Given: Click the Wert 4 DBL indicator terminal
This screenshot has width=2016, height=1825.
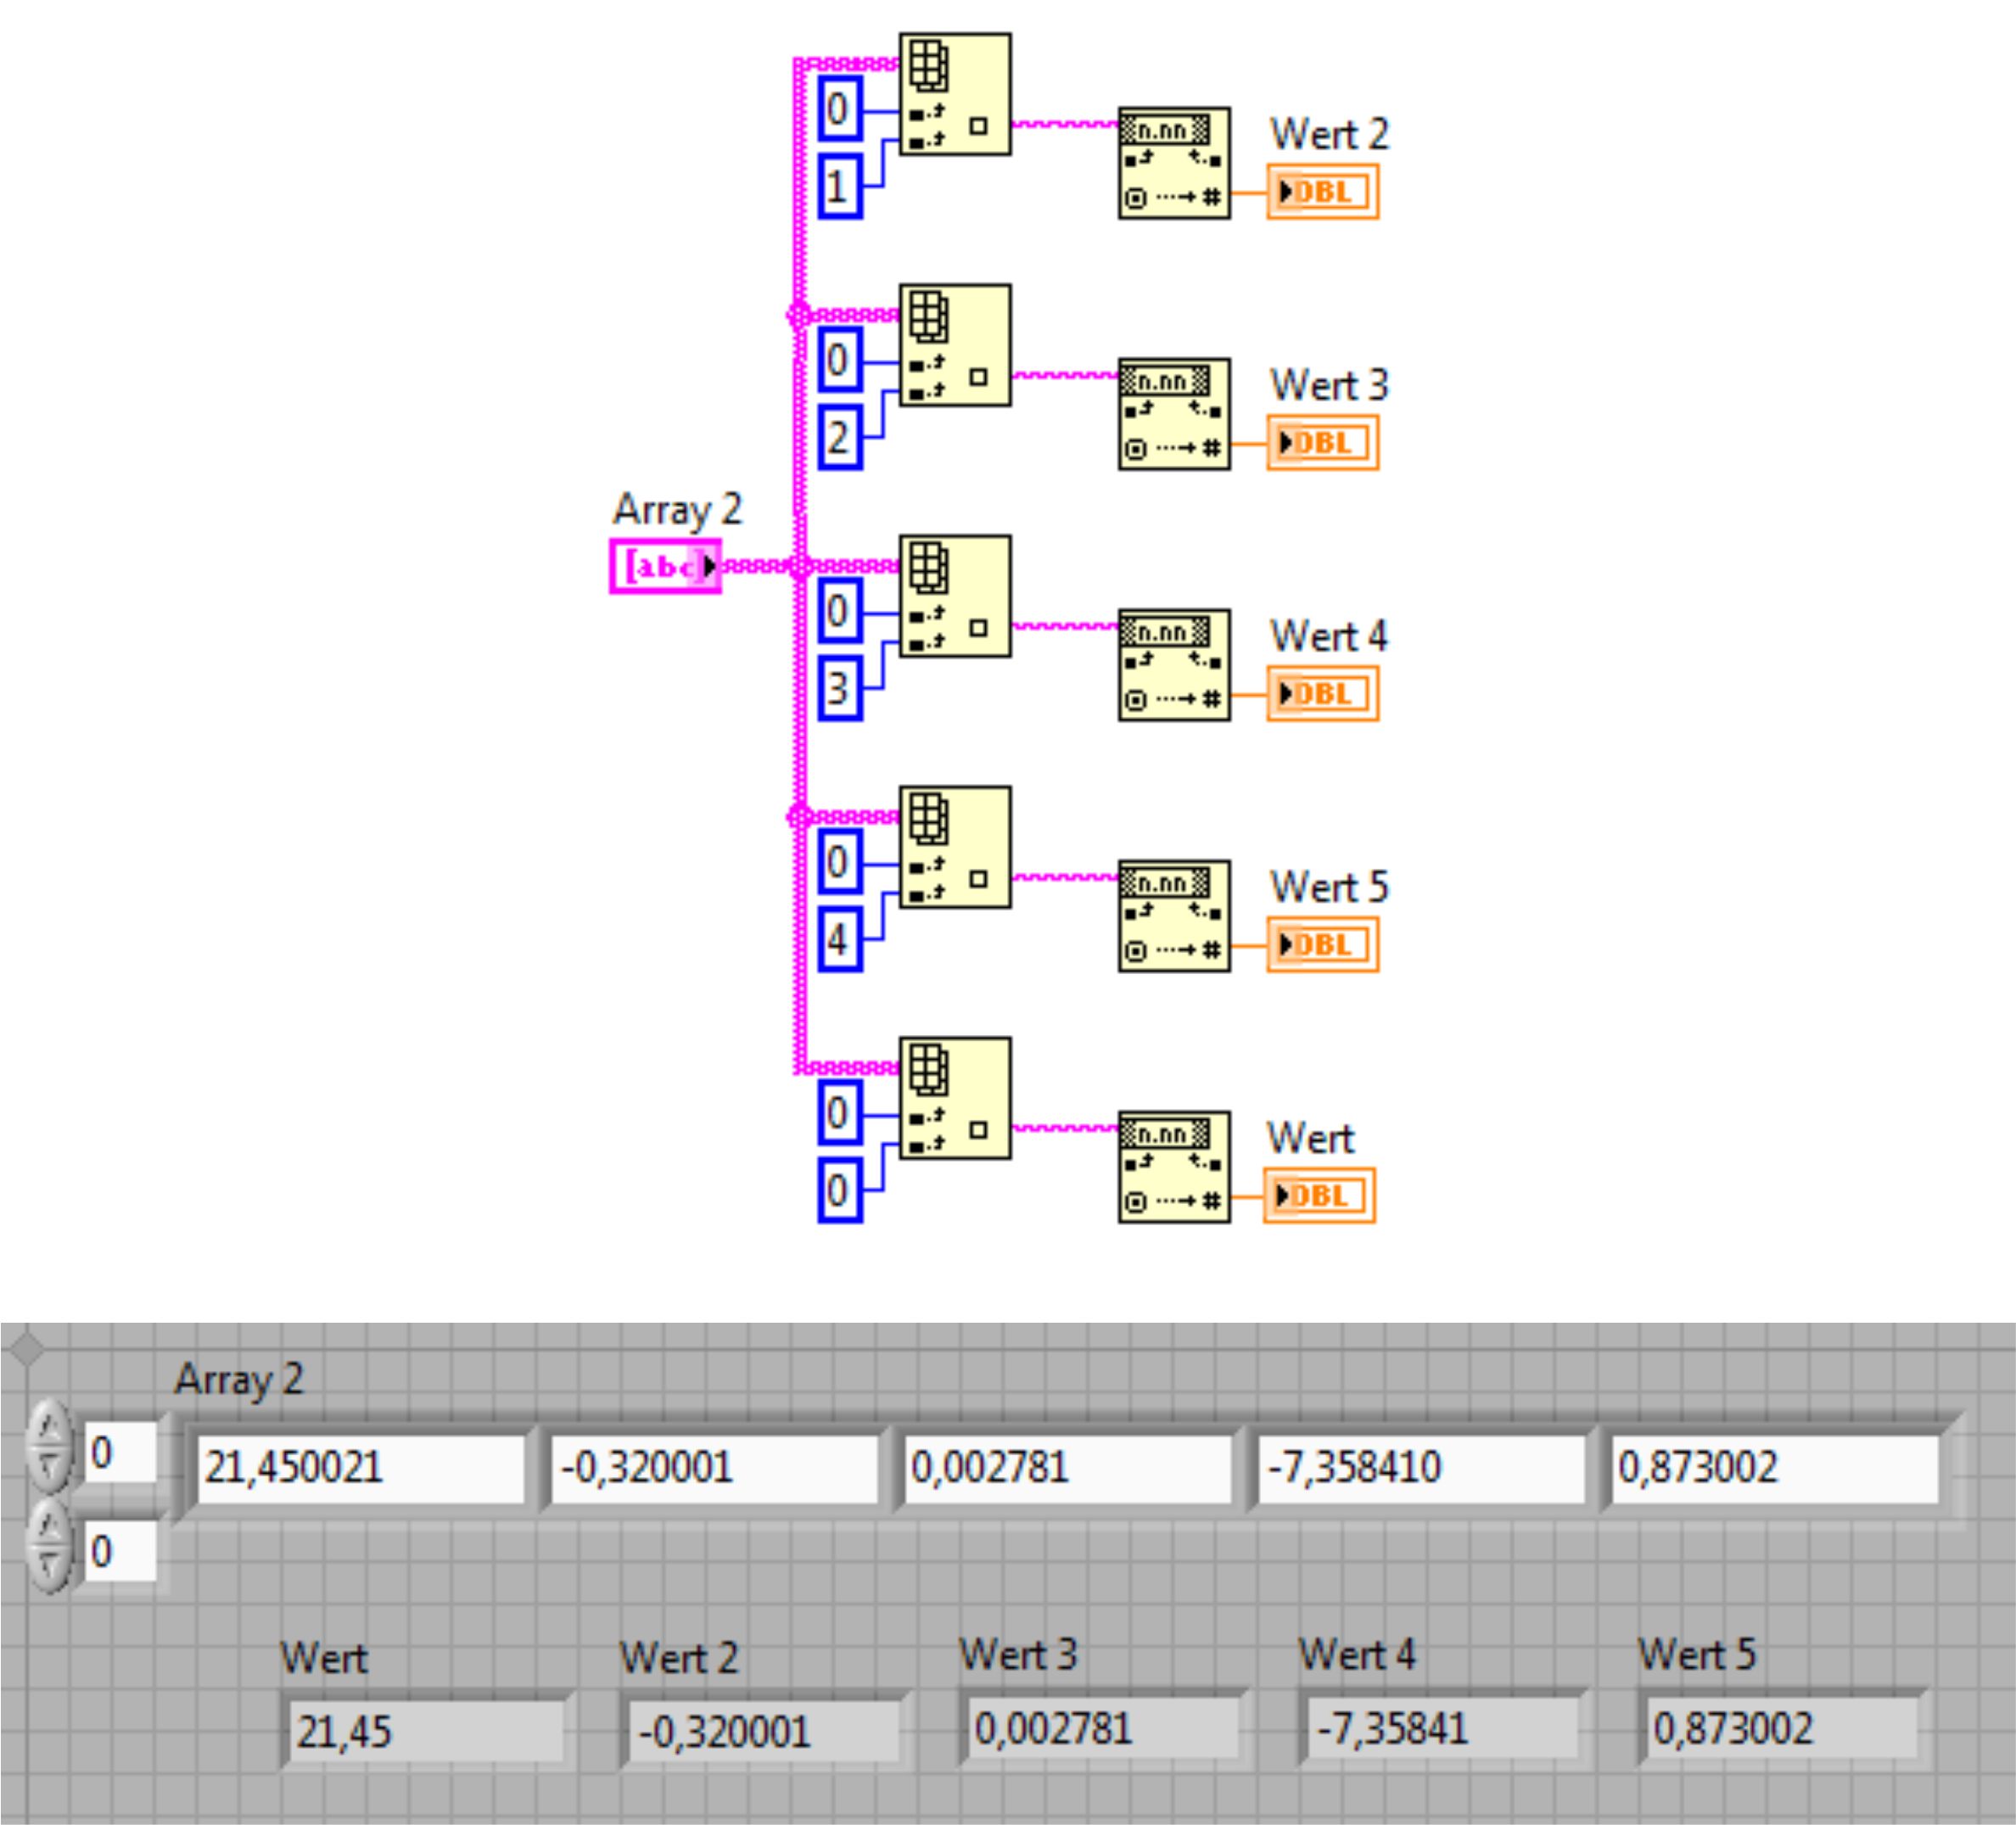Looking at the screenshot, I should click(x=1322, y=694).
